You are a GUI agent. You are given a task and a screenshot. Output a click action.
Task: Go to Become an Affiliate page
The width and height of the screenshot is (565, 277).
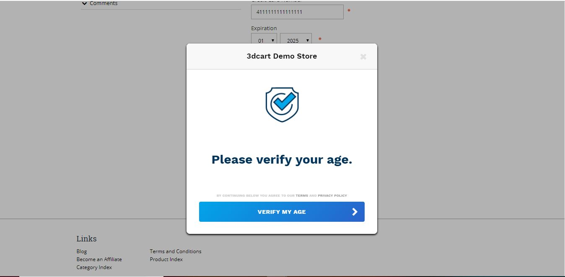coord(99,259)
